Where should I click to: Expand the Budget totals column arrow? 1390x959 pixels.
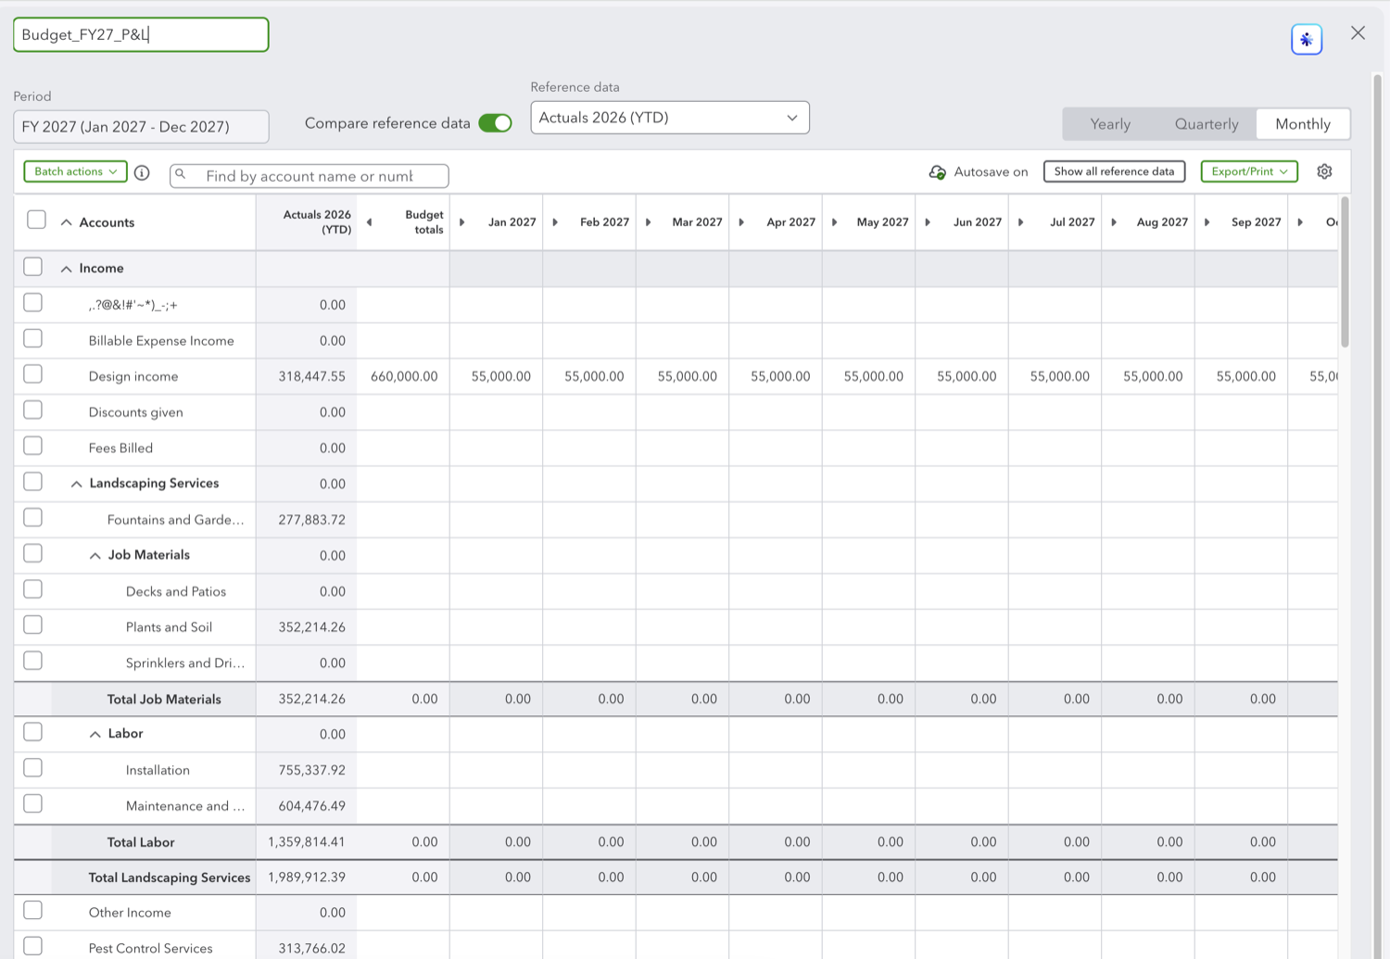(461, 222)
